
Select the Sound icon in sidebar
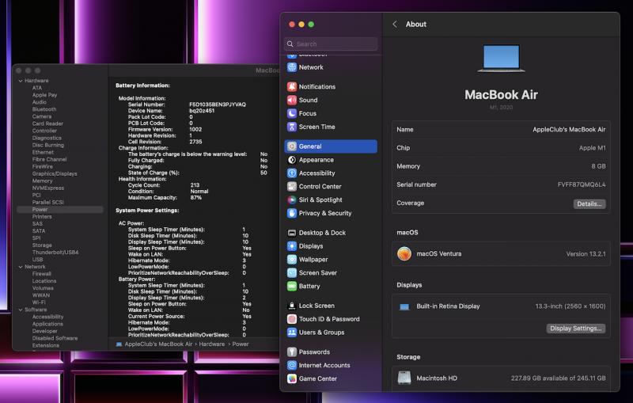(292, 100)
